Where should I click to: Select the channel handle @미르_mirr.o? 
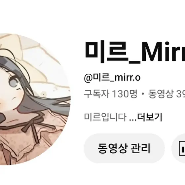point(112,78)
